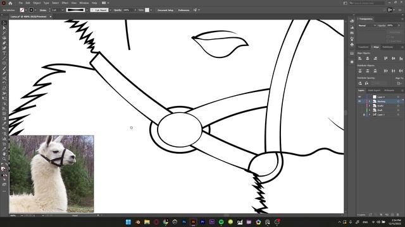The width and height of the screenshot is (405, 227).
Task: Select the Selection tool in the toolbar
Action: (4, 23)
